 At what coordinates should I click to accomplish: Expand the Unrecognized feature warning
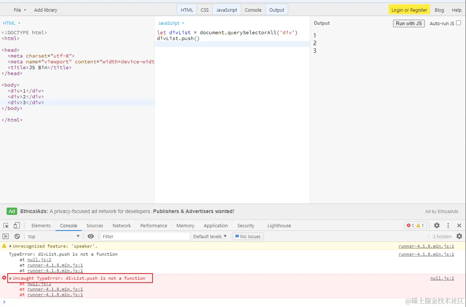[x=11, y=246]
